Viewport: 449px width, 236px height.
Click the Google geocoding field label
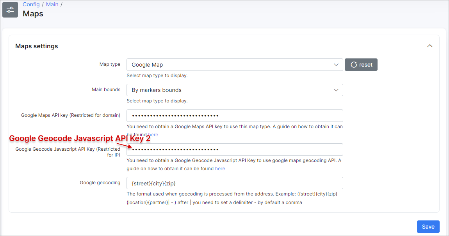(x=100, y=183)
